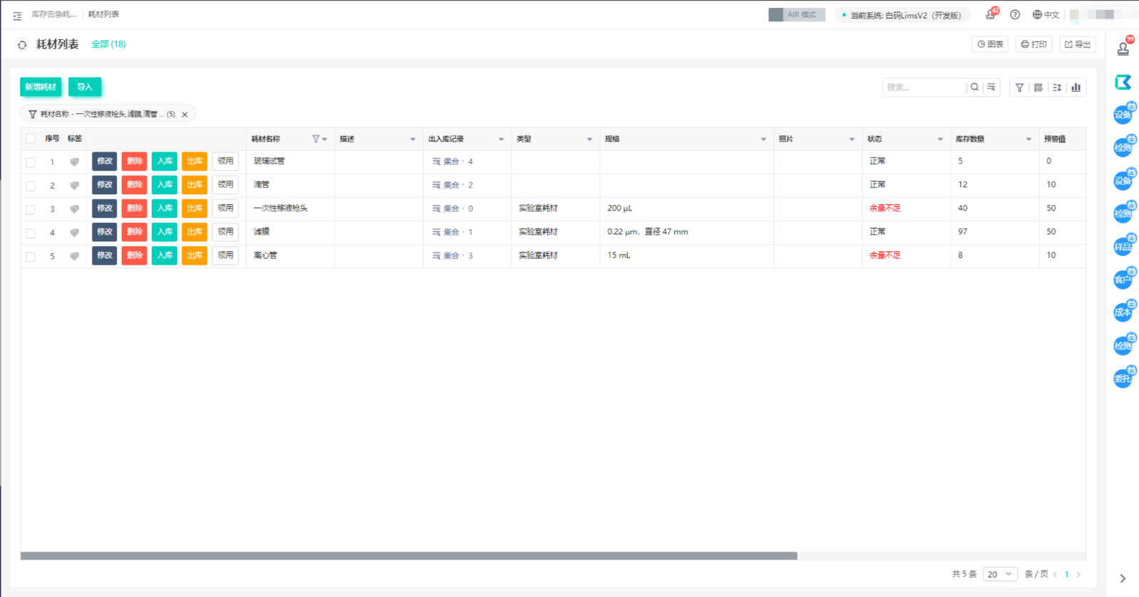Select the 全部 (18) view tab
Viewport: 1139px width, 597px height.
[x=108, y=44]
